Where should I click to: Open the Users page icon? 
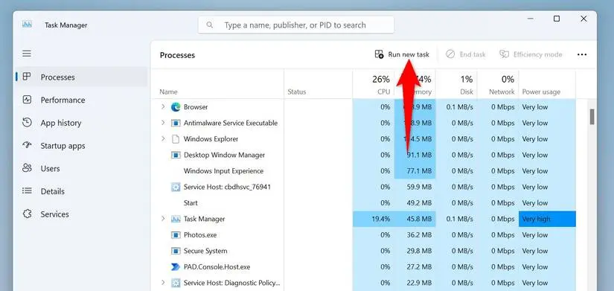tap(27, 168)
